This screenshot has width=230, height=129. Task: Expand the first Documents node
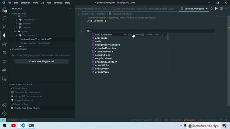[17, 20]
